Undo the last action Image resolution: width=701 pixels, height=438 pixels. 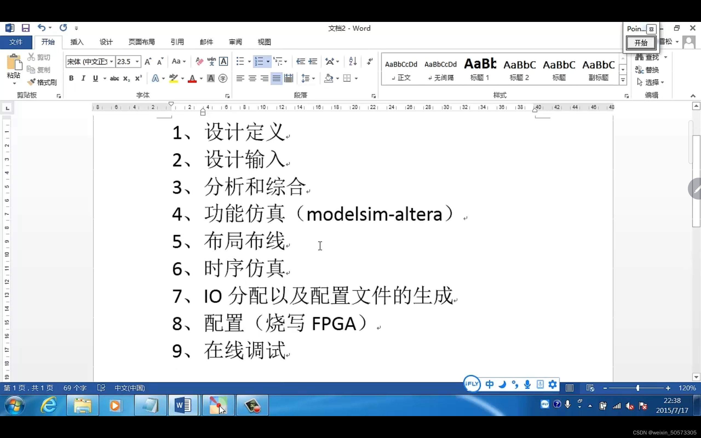(41, 28)
